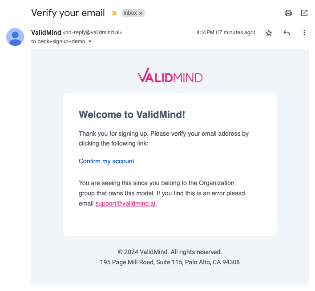
Task: Remove the Inbox label with its X
Action: click(141, 13)
